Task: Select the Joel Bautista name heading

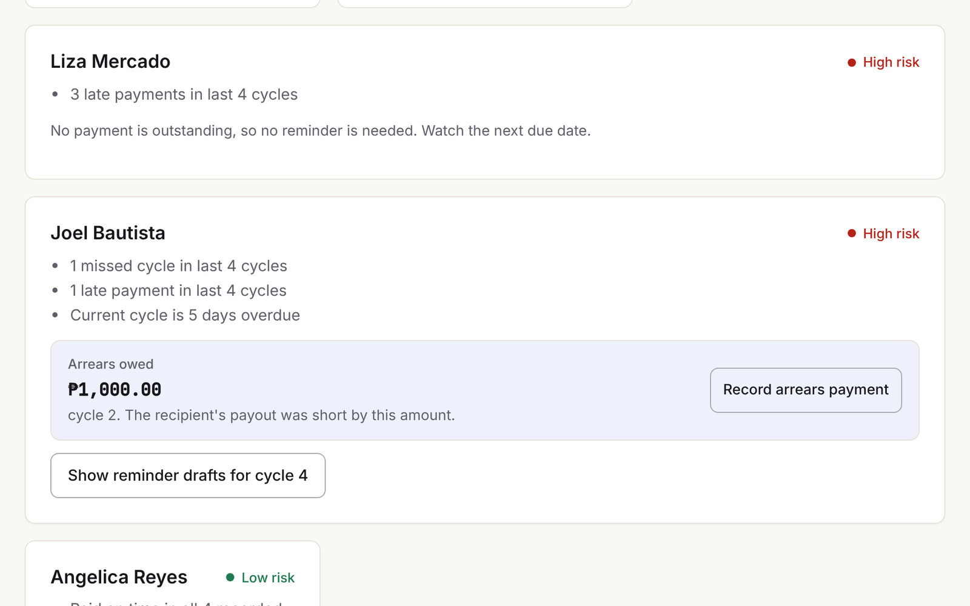Action: click(108, 233)
